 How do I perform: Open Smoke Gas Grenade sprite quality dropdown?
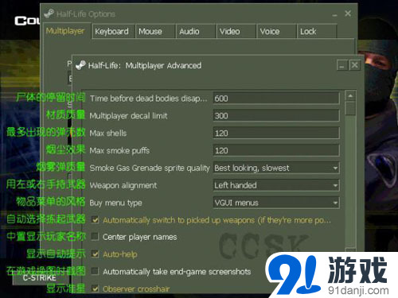coord(276,168)
